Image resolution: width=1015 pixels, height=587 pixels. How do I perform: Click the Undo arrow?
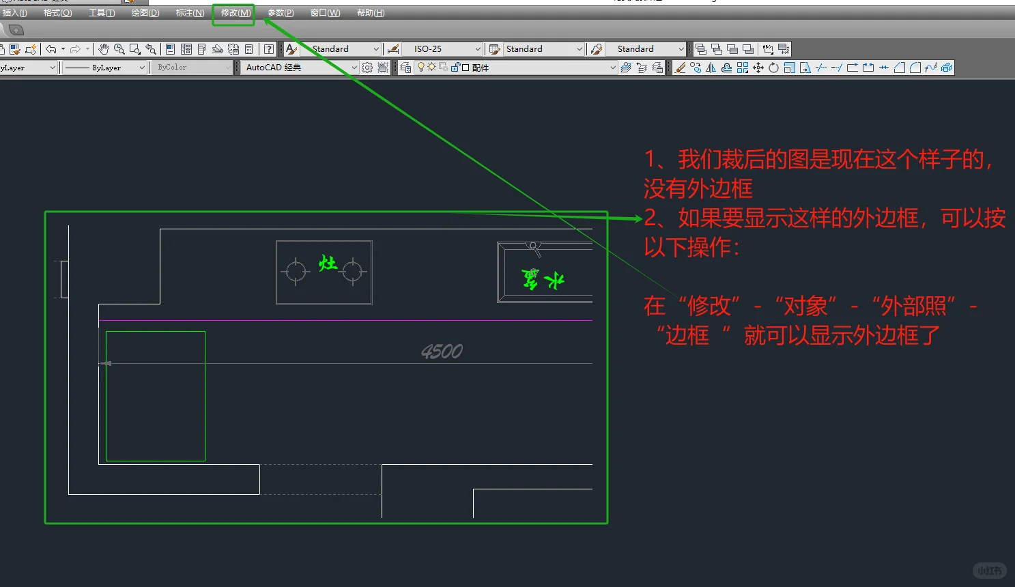click(x=51, y=48)
